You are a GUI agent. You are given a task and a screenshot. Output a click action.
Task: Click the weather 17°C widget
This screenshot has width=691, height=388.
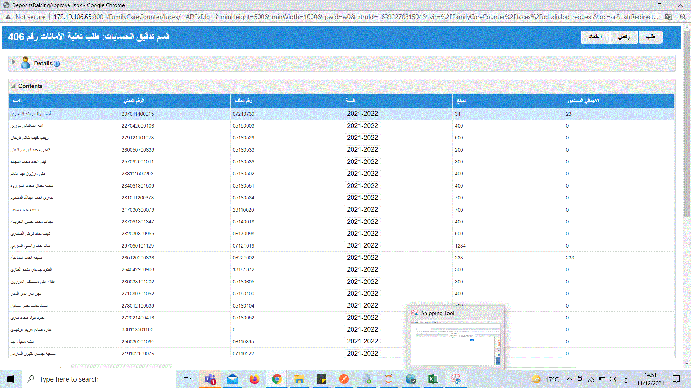coord(545,379)
